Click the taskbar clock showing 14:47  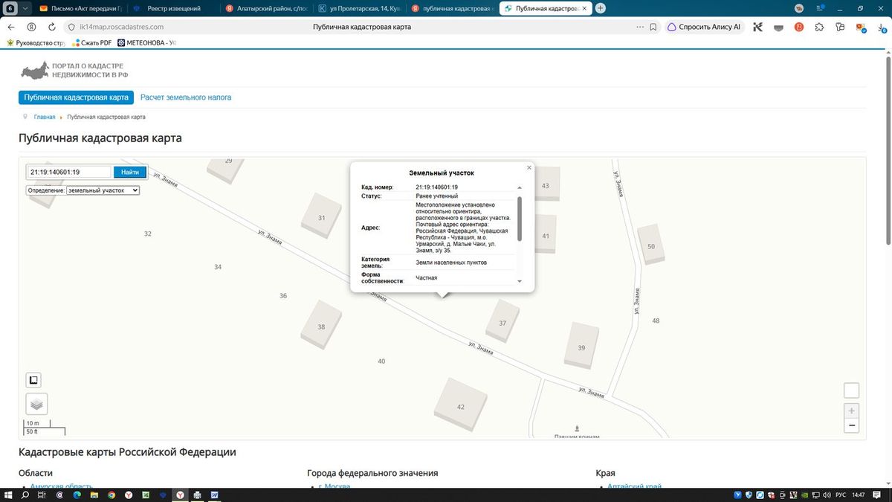pyautogui.click(x=859, y=495)
